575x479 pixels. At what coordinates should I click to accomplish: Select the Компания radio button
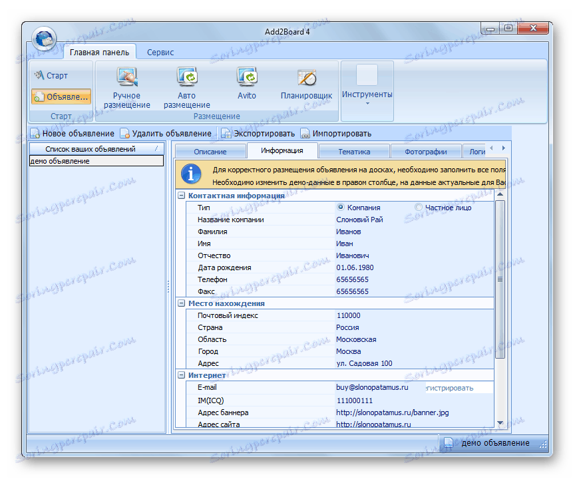(x=341, y=208)
